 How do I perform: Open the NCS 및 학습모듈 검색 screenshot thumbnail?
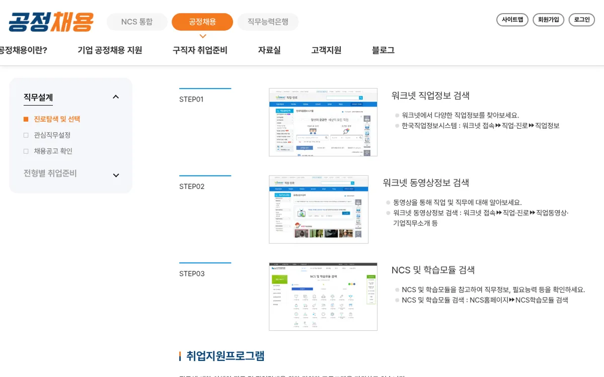(x=323, y=297)
